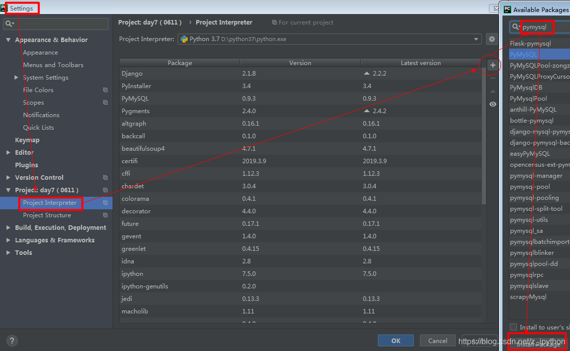Viewport: 570px width, 351px height.
Task: Open File Colors settings
Action: point(38,90)
